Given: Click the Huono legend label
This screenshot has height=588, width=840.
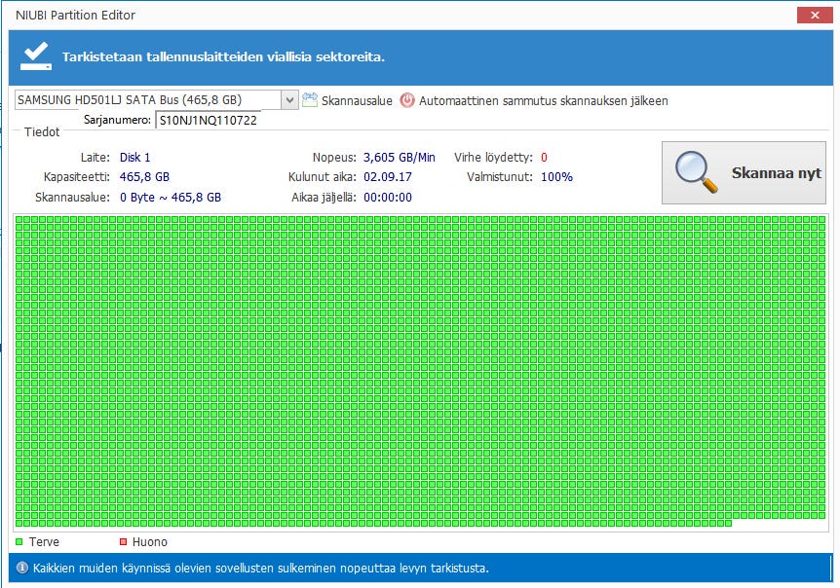Looking at the screenshot, I should pyautogui.click(x=149, y=541).
